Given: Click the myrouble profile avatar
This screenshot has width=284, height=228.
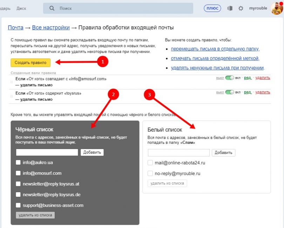Looking at the screenshot, I should (277, 8).
